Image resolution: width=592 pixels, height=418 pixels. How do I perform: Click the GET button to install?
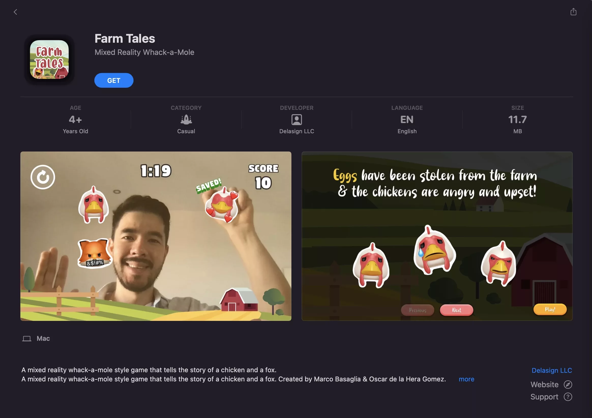114,80
